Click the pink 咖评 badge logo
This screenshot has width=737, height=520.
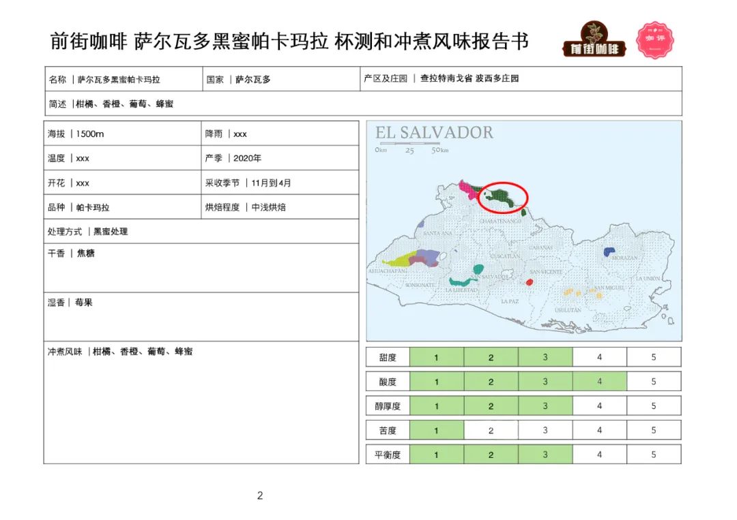click(x=655, y=40)
